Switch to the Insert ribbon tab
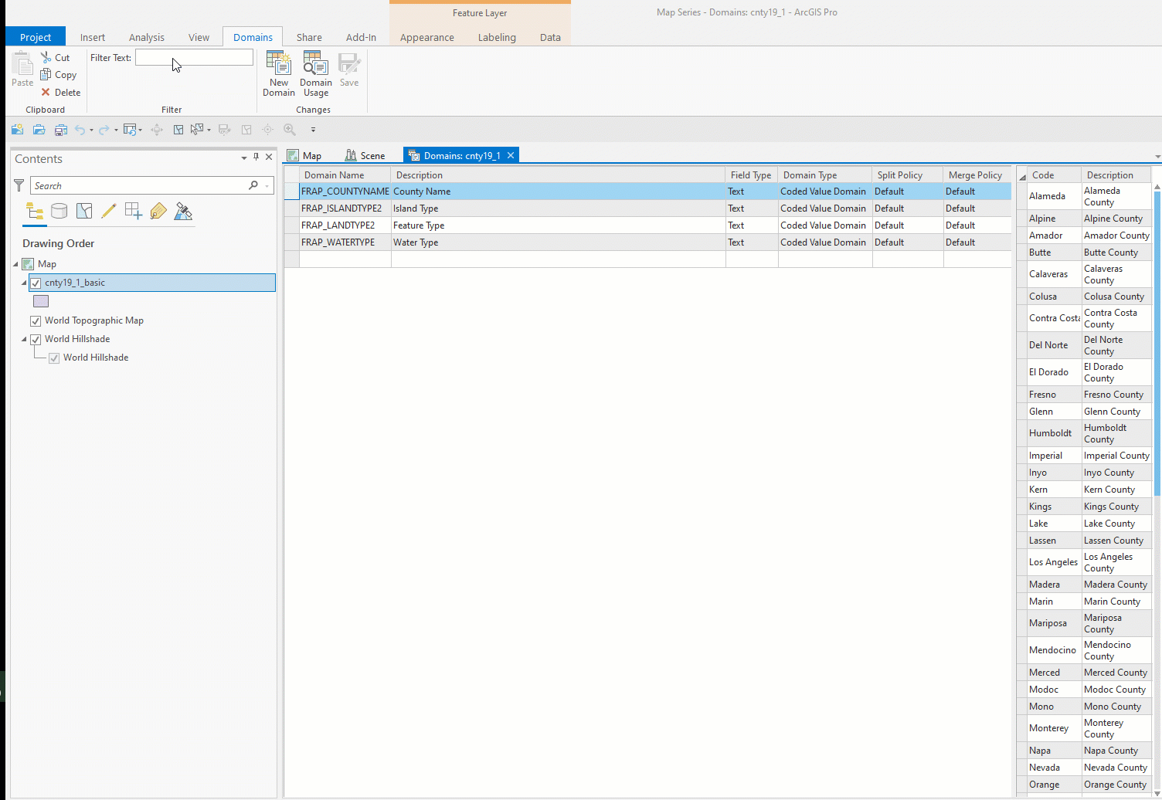This screenshot has width=1162, height=800. pos(93,37)
